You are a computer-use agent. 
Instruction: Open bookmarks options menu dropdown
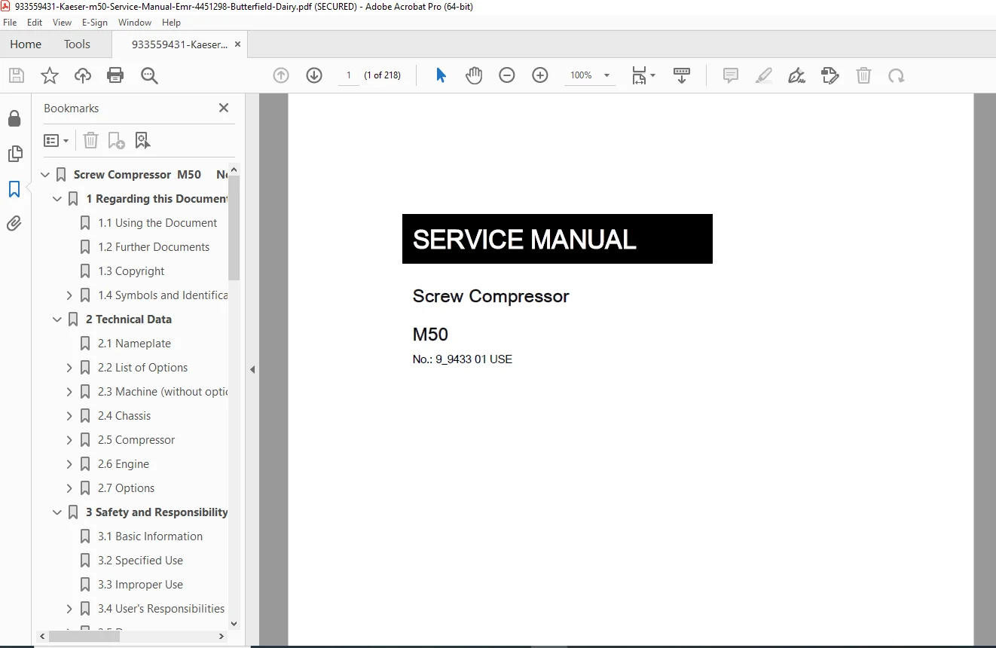[x=57, y=140]
